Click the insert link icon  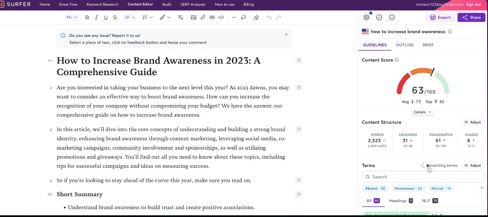[x=203, y=18]
